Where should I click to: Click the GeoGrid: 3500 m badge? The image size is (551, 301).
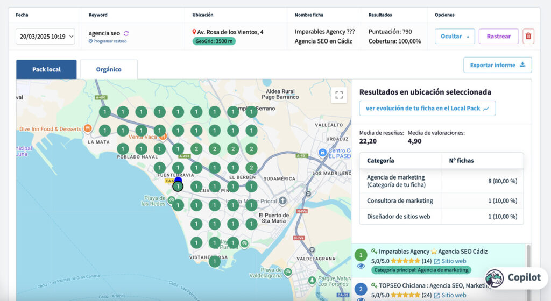pyautogui.click(x=214, y=41)
